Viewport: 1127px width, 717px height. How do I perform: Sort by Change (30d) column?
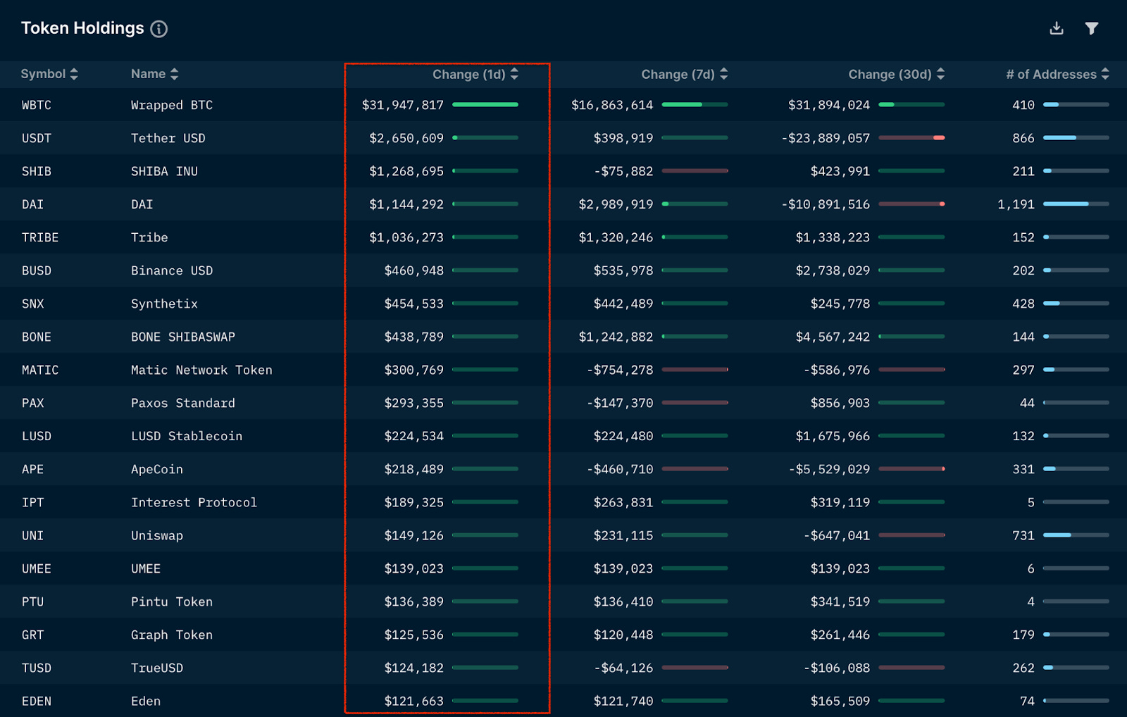pyautogui.click(x=897, y=74)
